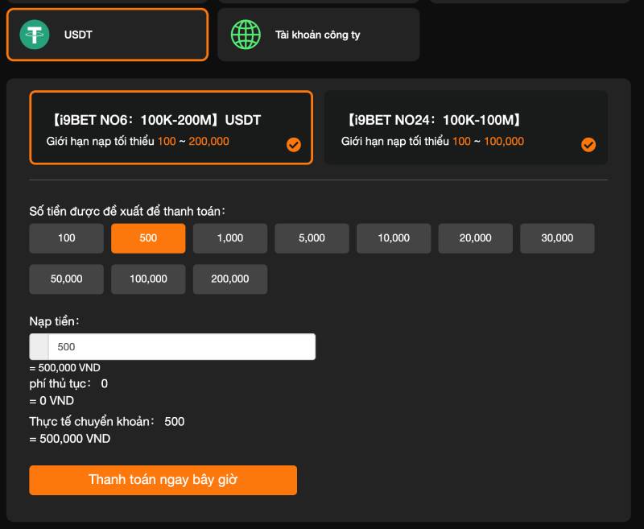
Task: Click the Tether USDT logo icon
Action: click(x=34, y=35)
